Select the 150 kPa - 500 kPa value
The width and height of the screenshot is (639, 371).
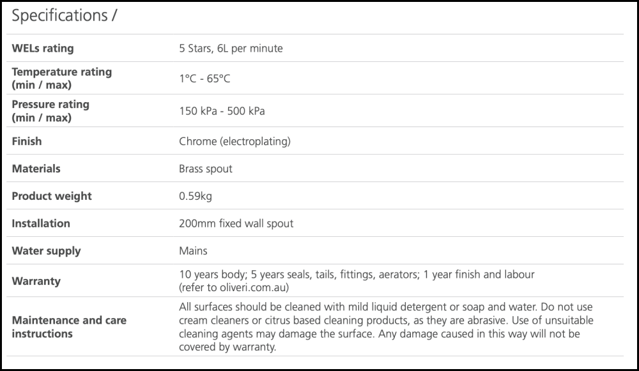tap(222, 111)
